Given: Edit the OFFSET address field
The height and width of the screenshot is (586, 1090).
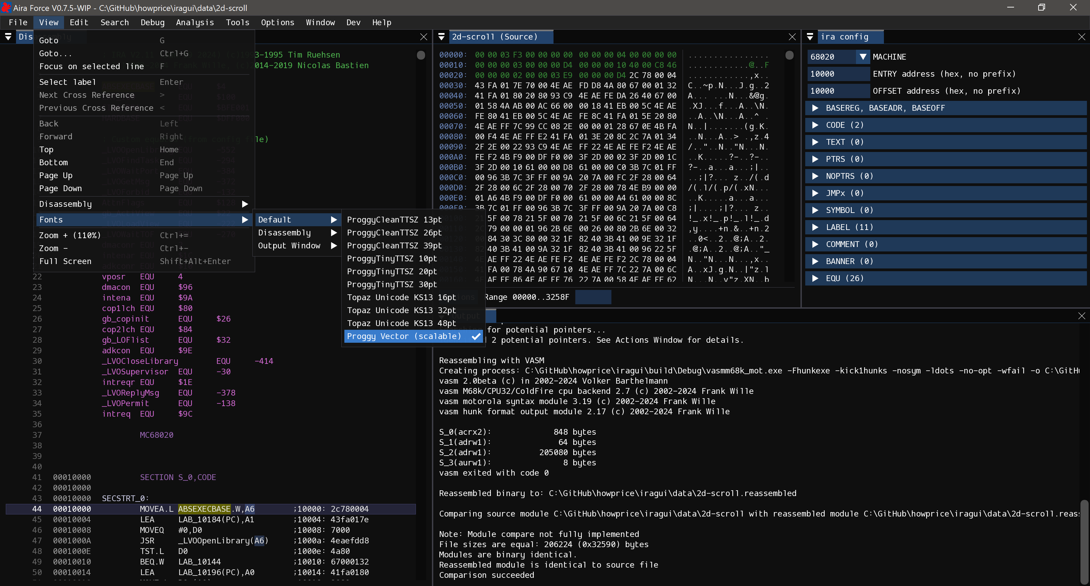Looking at the screenshot, I should (838, 91).
